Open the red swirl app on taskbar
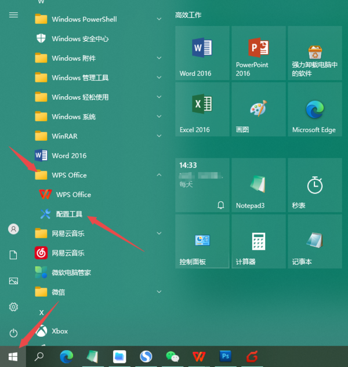 pos(252,357)
